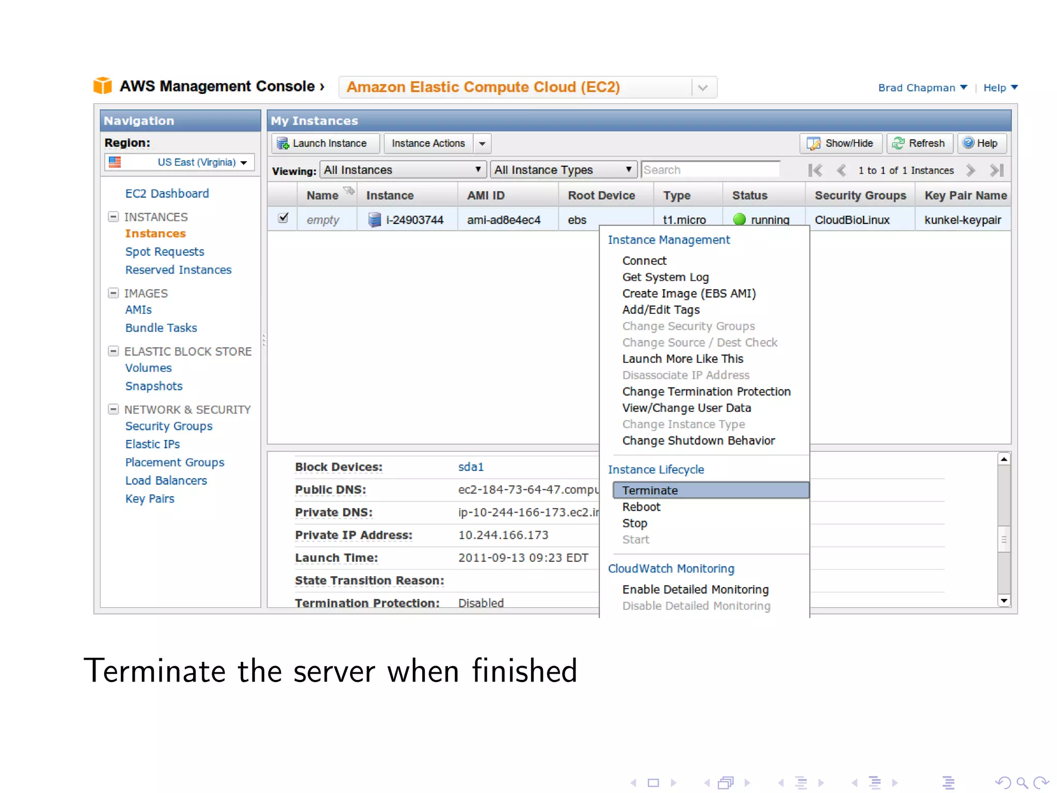This screenshot has width=1057, height=793.
Task: Choose Reboot from the menu
Action: tap(641, 507)
